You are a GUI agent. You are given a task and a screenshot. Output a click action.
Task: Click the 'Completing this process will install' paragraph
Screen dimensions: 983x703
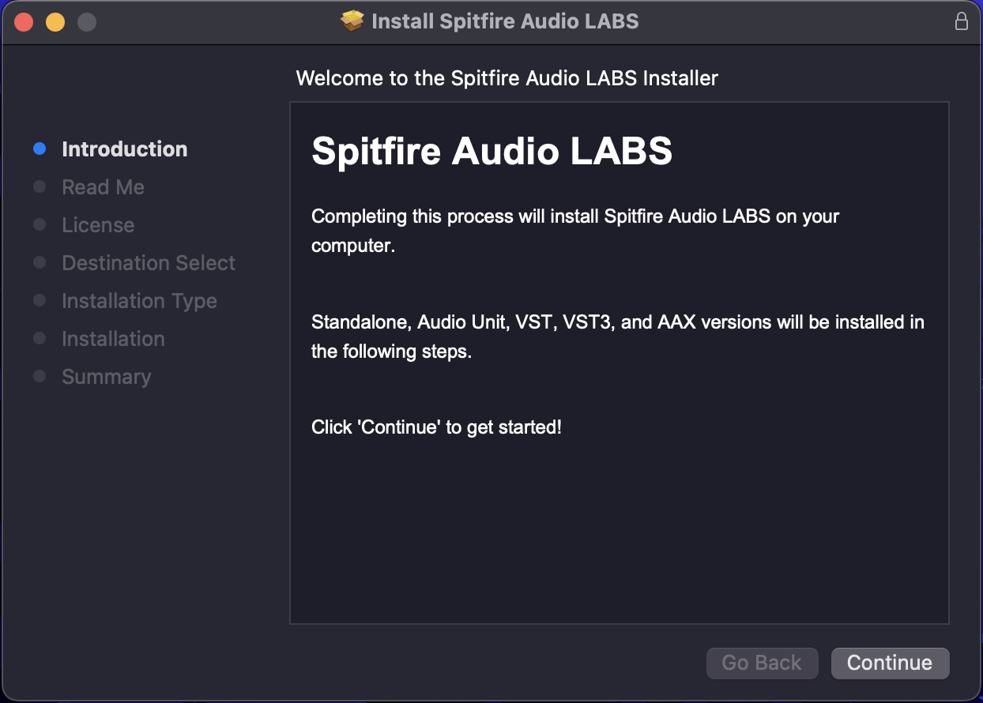tap(575, 231)
